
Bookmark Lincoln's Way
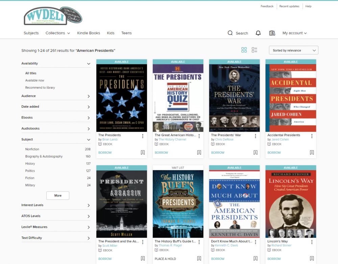(x=312, y=258)
